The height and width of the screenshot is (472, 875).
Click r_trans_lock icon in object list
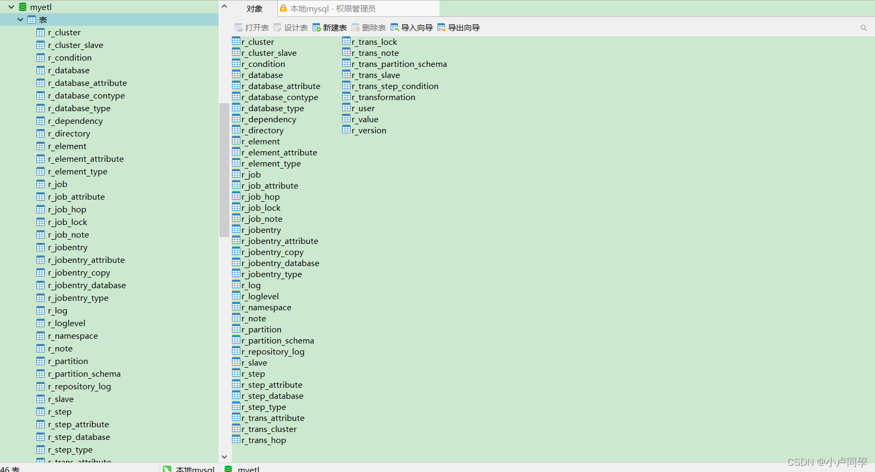pyautogui.click(x=346, y=41)
